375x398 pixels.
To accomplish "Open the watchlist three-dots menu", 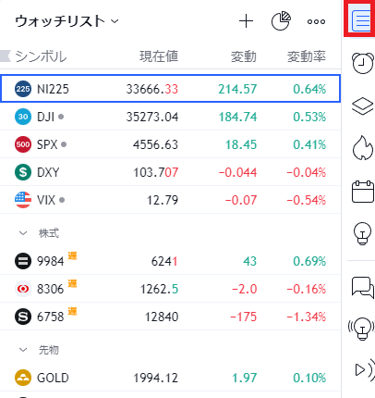I will [316, 21].
